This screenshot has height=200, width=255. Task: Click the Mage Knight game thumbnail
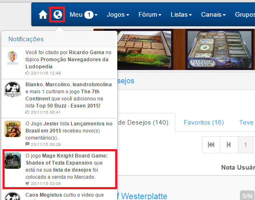point(13,160)
